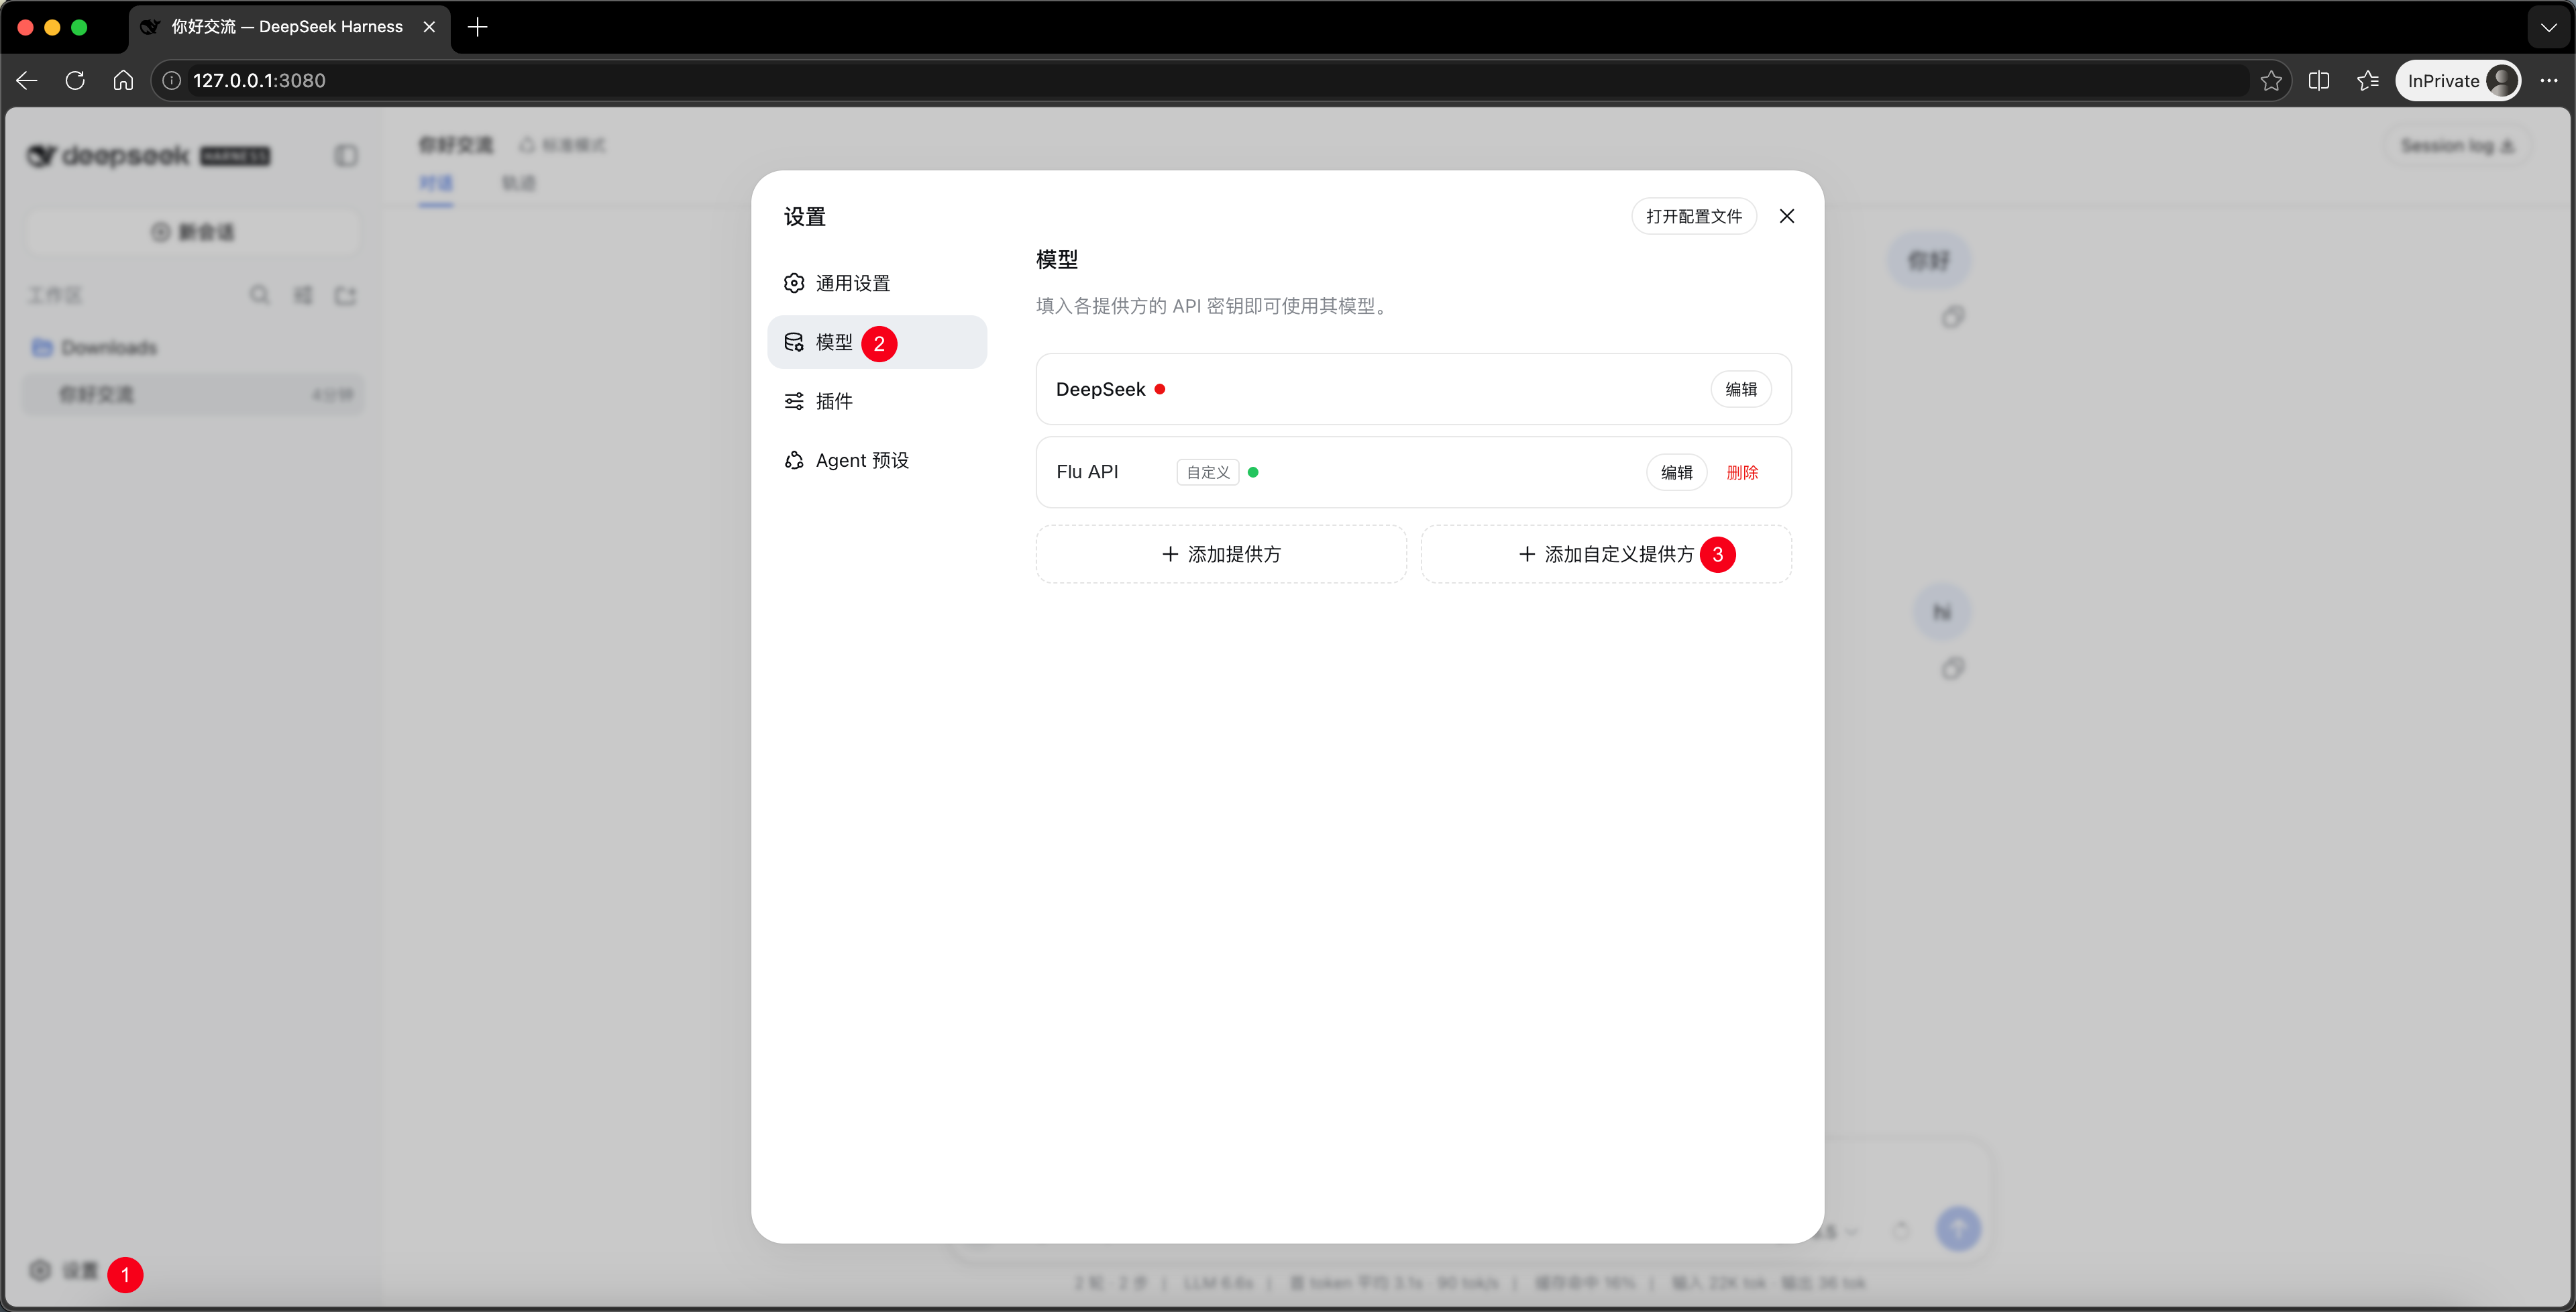The height and width of the screenshot is (1312, 2576).
Task: Click the site info icon in address bar
Action: pyautogui.click(x=172, y=80)
